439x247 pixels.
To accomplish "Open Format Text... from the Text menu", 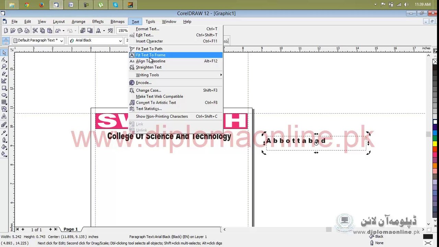I will 176,29.
